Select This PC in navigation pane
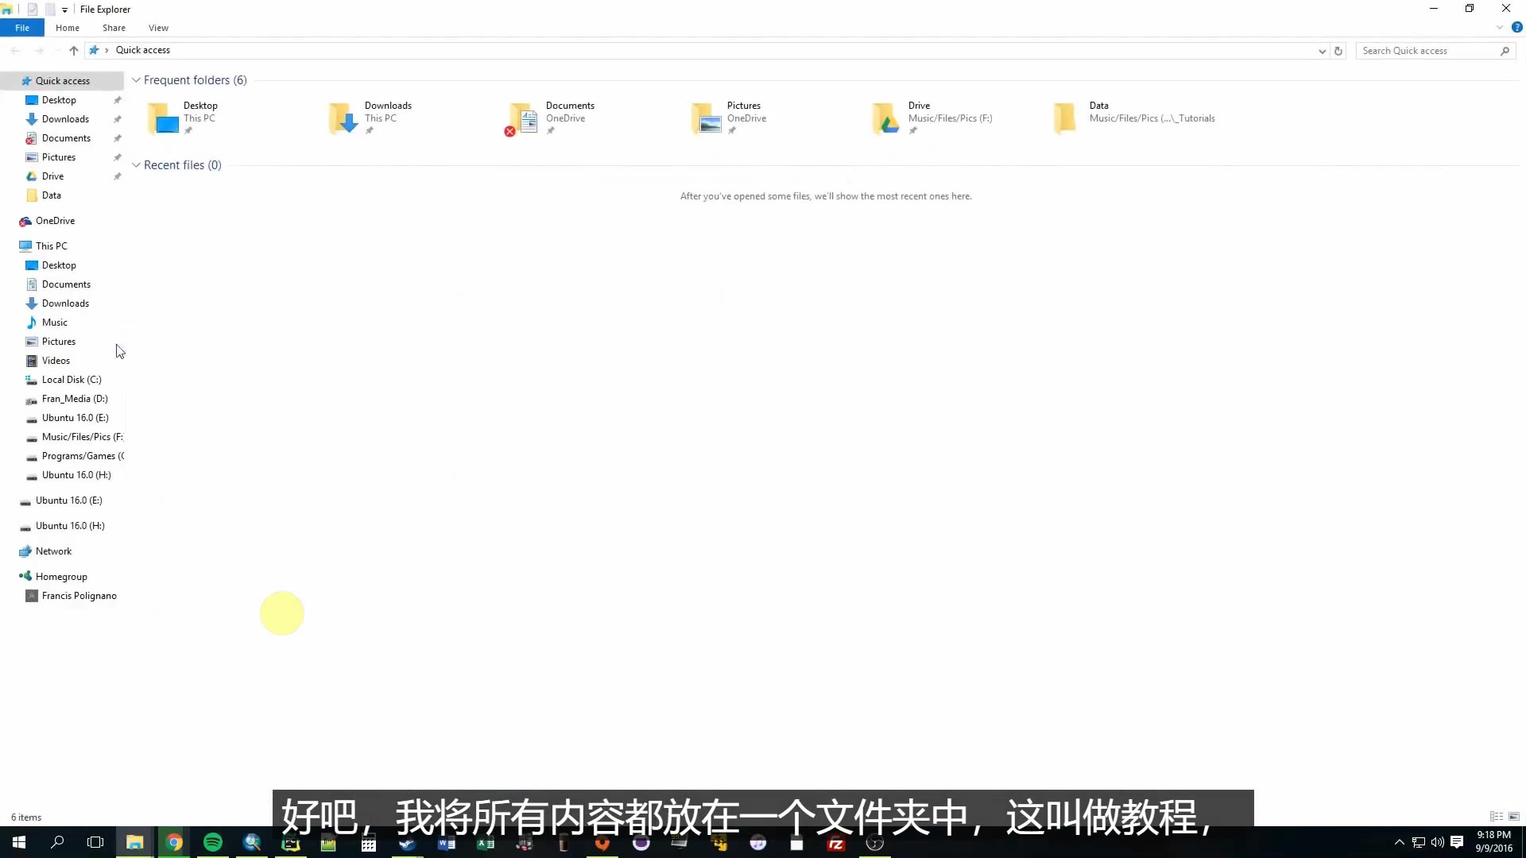This screenshot has height=858, width=1526. click(51, 246)
